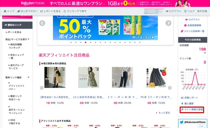Select the first banner pagination dot
Screen dimensions: 210x128
click(x=71, y=42)
